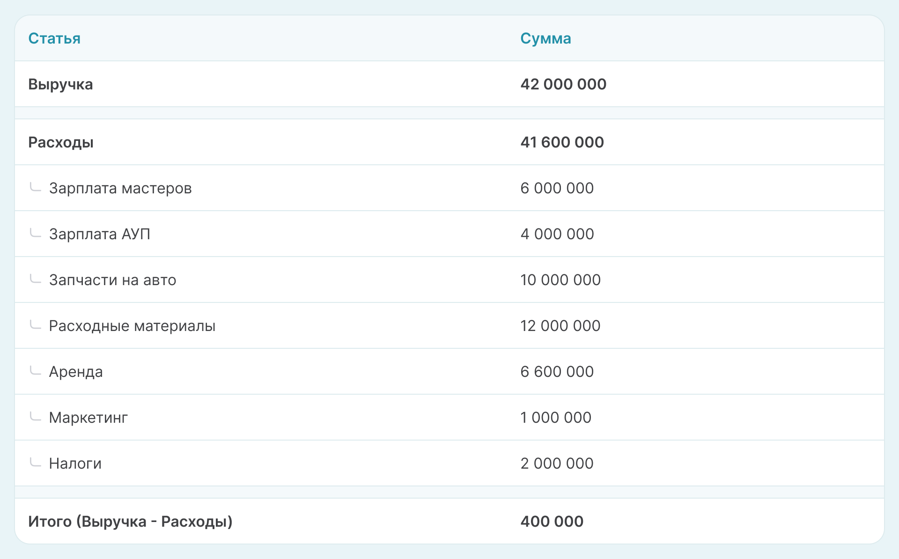Viewport: 899px width, 559px height.
Task: Click indent arrow icon beside Зарплата мастеров
Action: tap(36, 187)
